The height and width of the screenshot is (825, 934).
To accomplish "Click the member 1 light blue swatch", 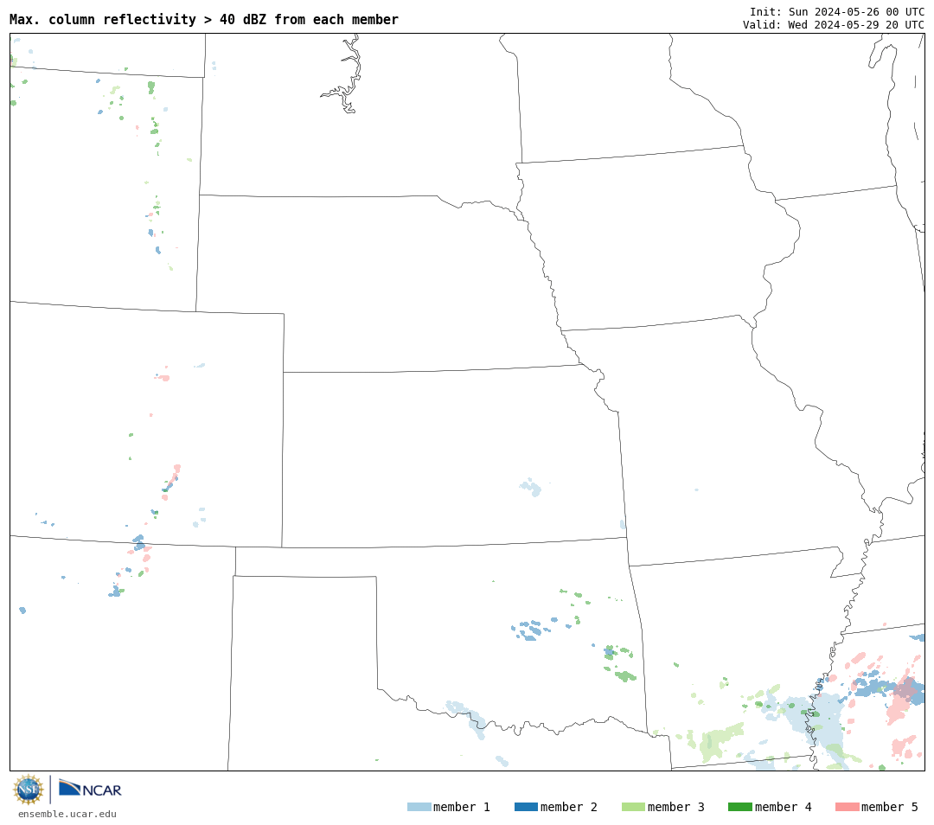I will 419,807.
